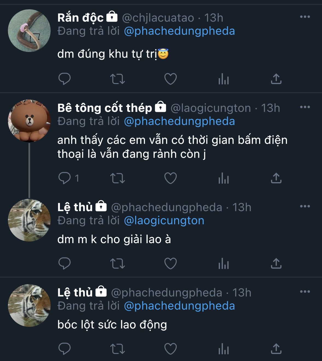The image size is (322, 361).
Task: Open more options on Rắn độc's tweet
Action: (x=305, y=17)
